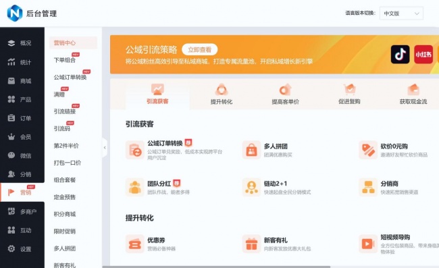Open the 互动 interaction icon
The height and width of the screenshot is (268, 439).
(11, 230)
